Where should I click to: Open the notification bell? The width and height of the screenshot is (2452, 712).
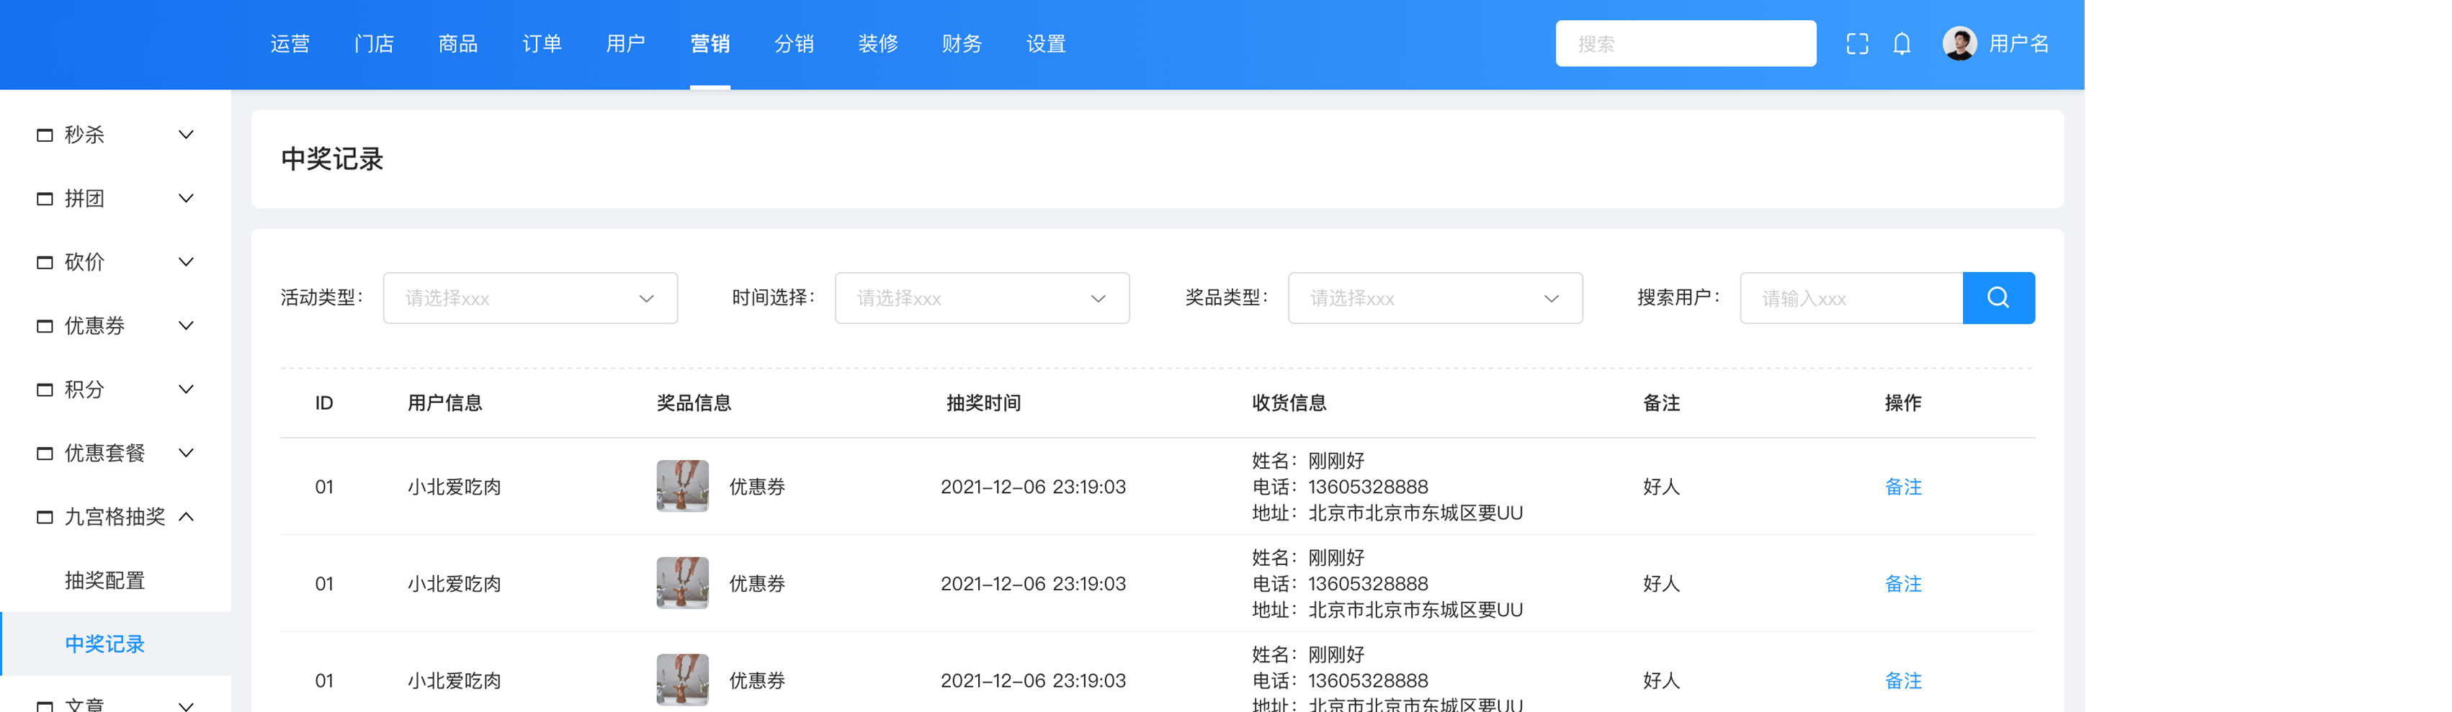pyautogui.click(x=1901, y=44)
